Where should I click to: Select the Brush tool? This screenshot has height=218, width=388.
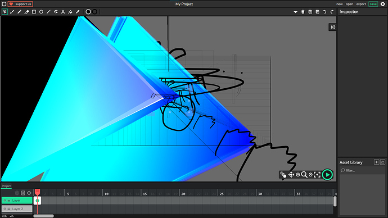(x=12, y=12)
